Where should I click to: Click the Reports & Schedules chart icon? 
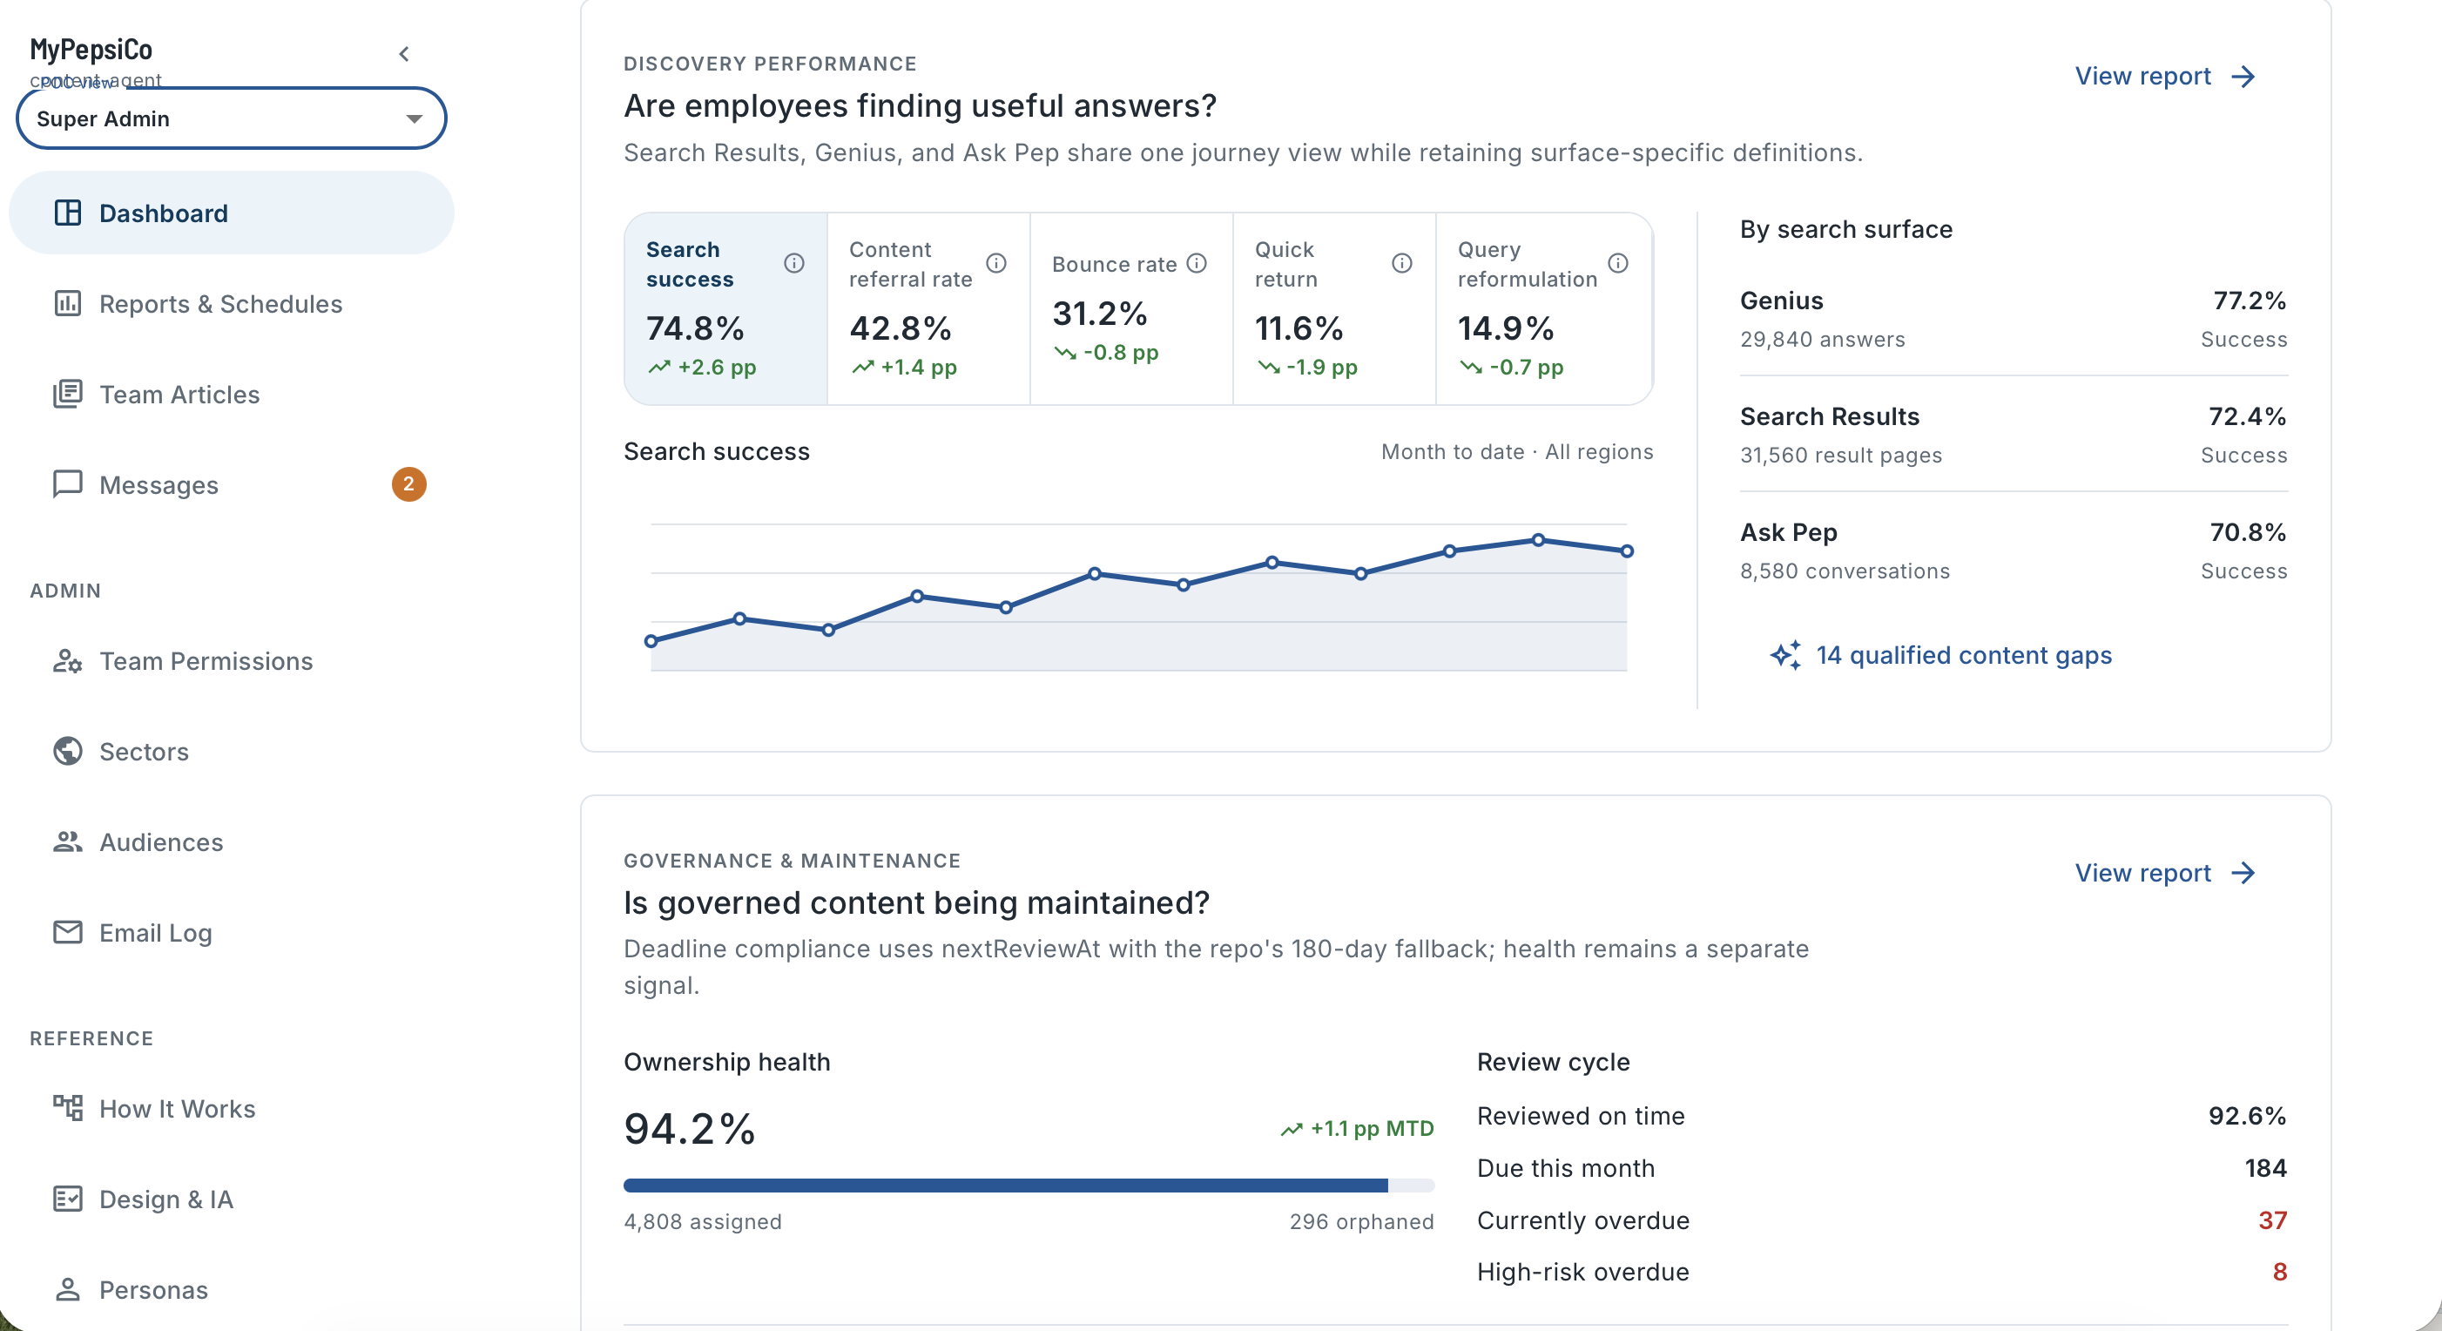coord(67,303)
